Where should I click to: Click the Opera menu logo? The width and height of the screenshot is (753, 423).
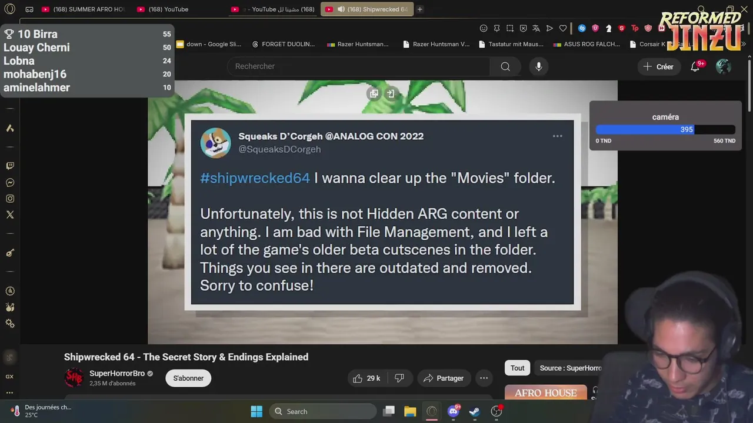10,9
